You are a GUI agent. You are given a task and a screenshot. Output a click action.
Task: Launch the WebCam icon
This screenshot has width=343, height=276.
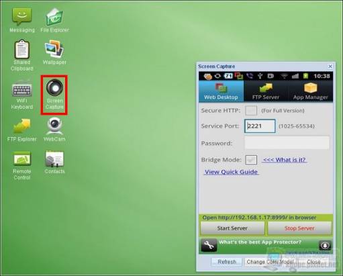tap(54, 130)
